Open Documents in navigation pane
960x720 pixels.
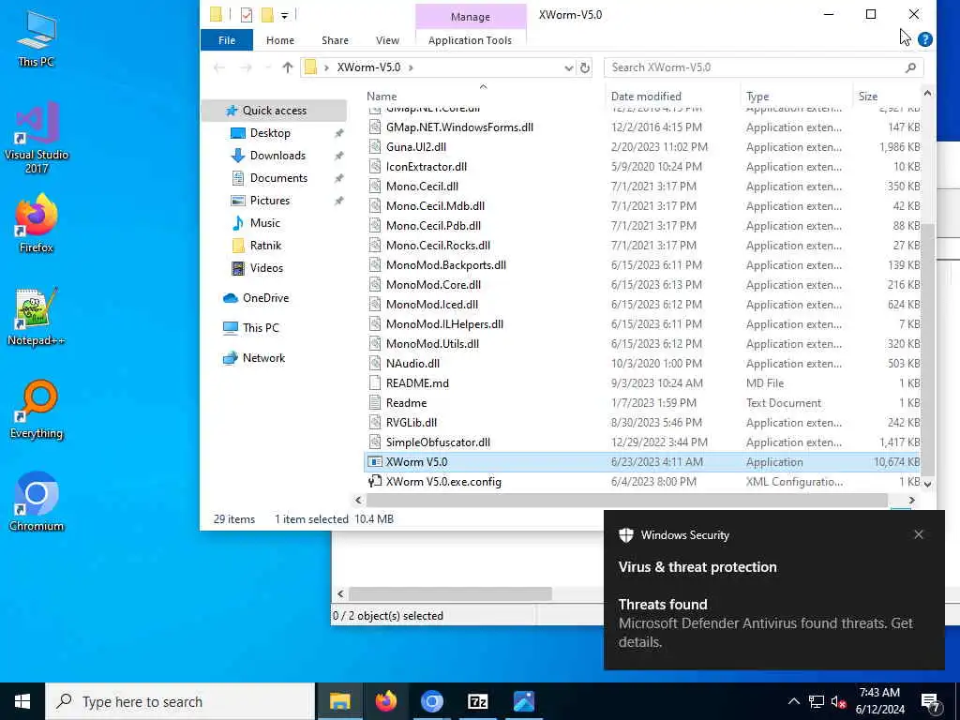[x=278, y=178]
